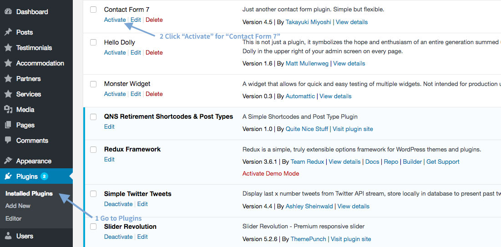Click the Dashboard gauge icon
The height and width of the screenshot is (247, 501).
8,12
